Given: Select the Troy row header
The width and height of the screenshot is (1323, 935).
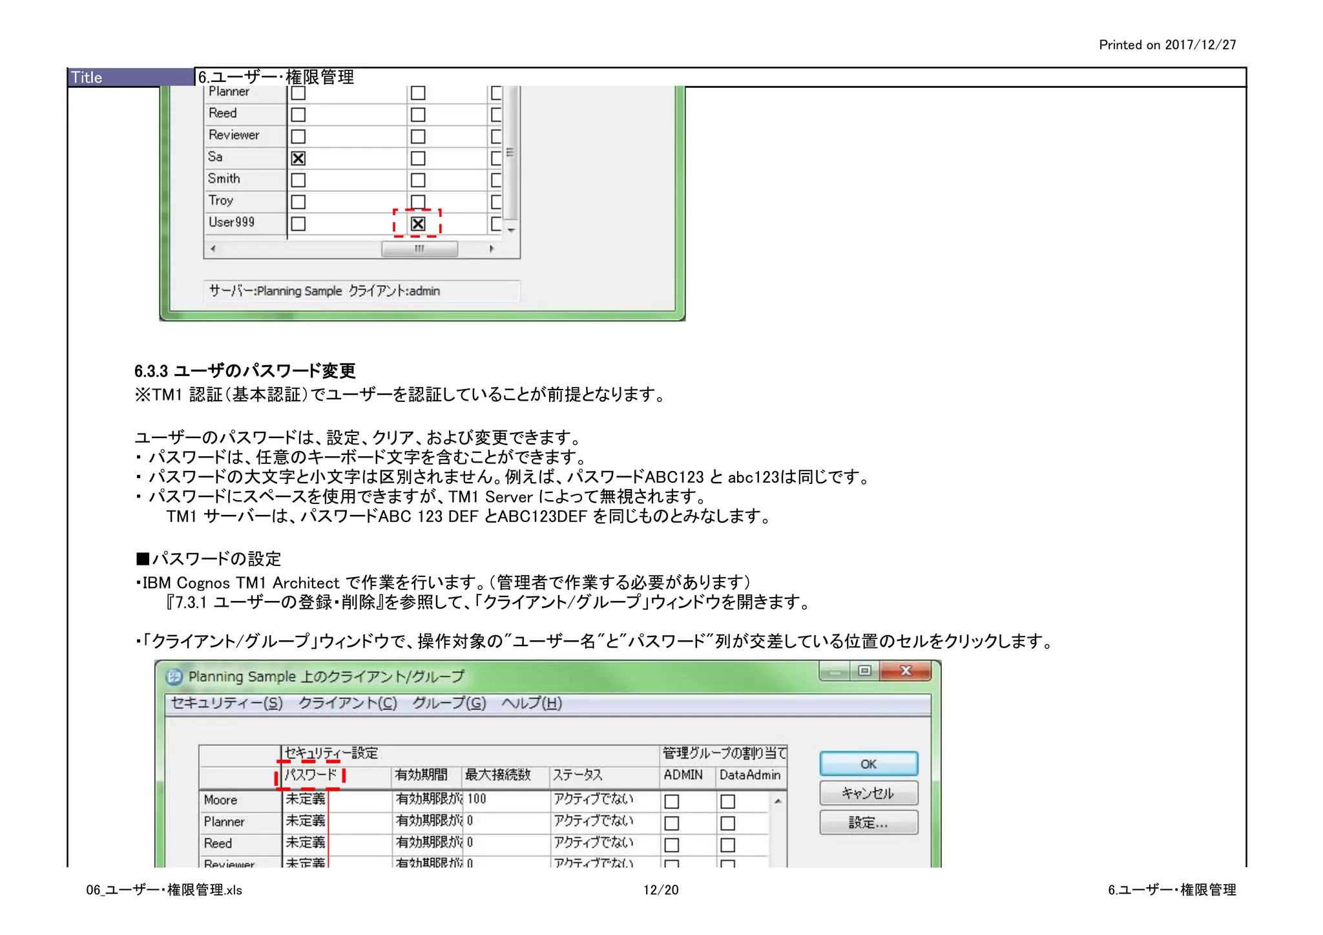Looking at the screenshot, I should [x=245, y=201].
